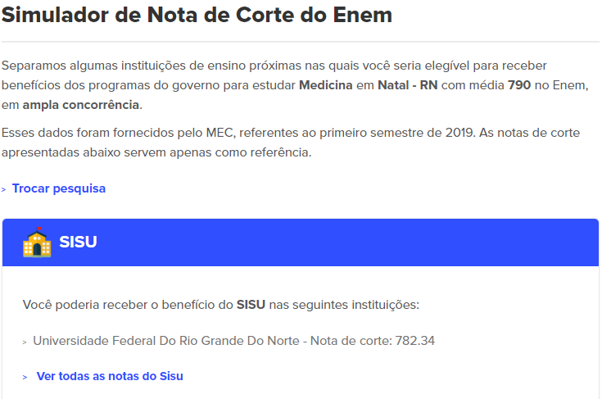Click the bold average score 790
The image size is (602, 399).
519,85
